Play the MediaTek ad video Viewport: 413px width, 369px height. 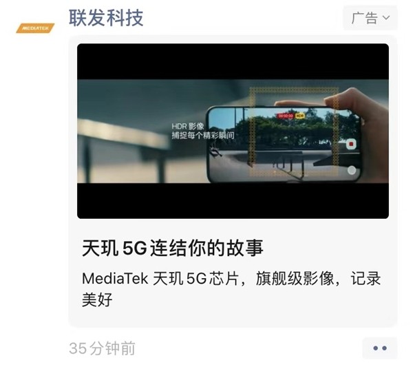(233, 131)
